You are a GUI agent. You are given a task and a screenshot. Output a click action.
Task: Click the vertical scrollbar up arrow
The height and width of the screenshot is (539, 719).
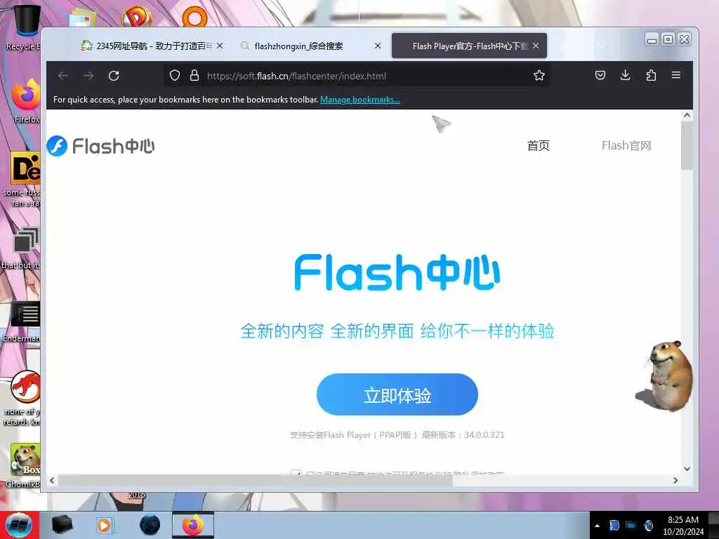click(x=687, y=116)
